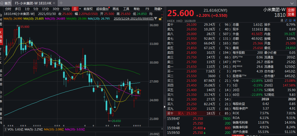This screenshot has width=297, height=136.
Task: Open date range dropdown triangle
Action: point(156,18)
